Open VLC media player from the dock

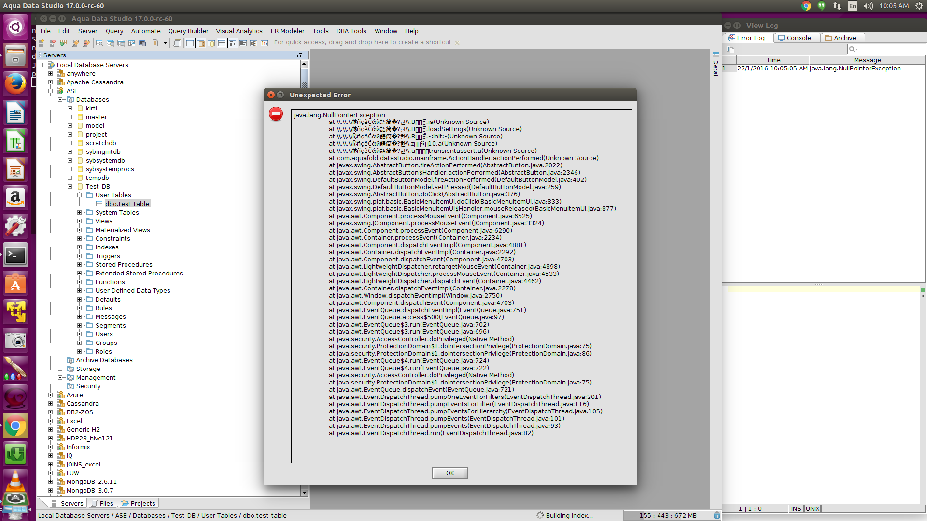tap(15, 480)
